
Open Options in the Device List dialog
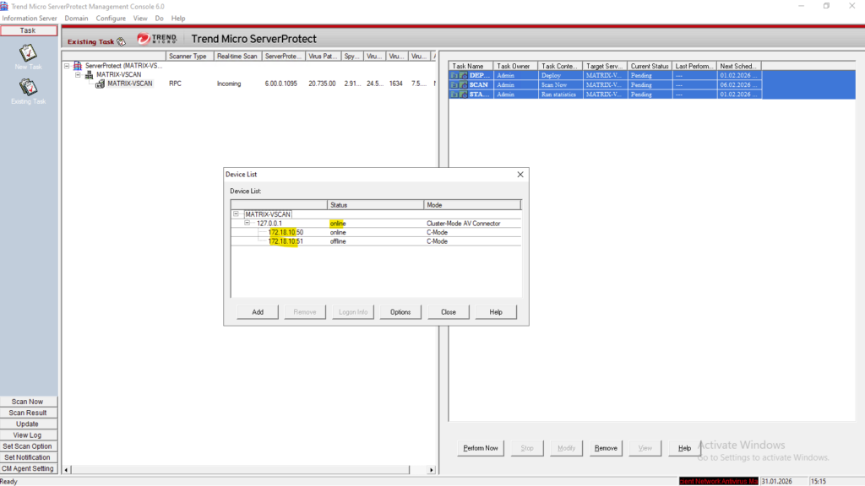(400, 312)
